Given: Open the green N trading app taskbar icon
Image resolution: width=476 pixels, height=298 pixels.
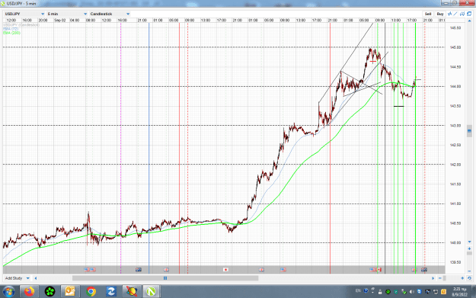Looking at the screenshot, I should (151, 292).
